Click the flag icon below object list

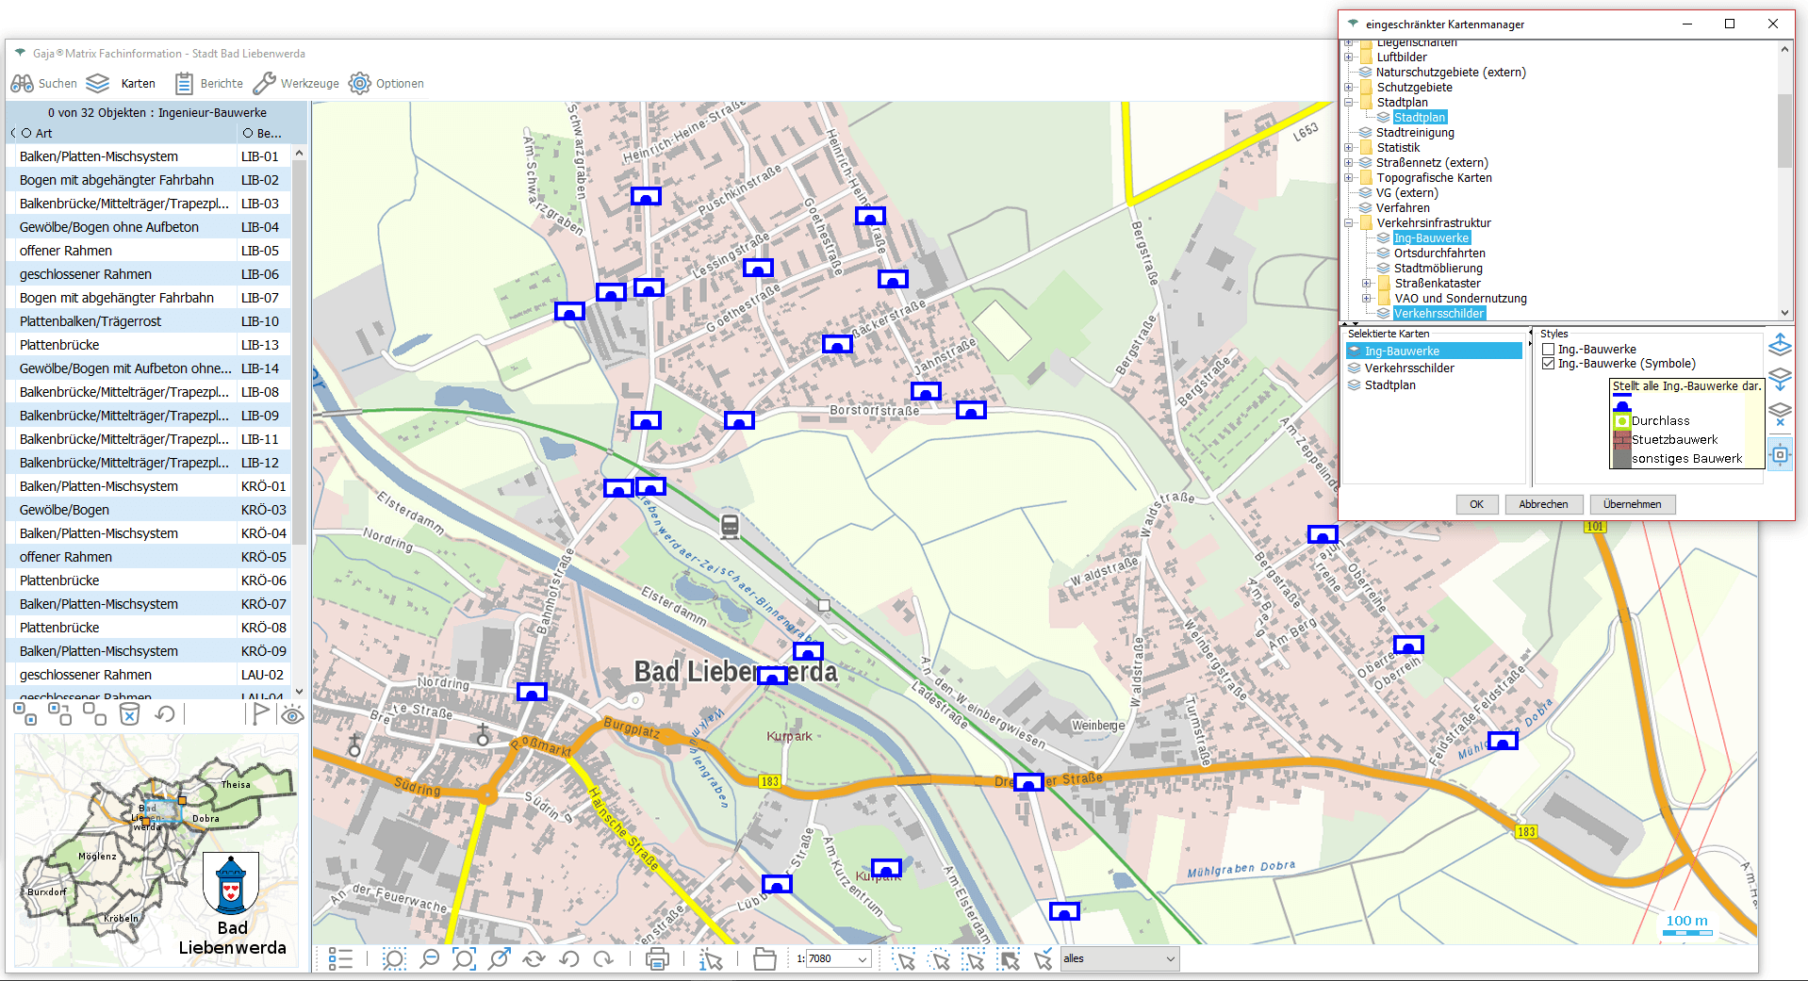[x=260, y=714]
